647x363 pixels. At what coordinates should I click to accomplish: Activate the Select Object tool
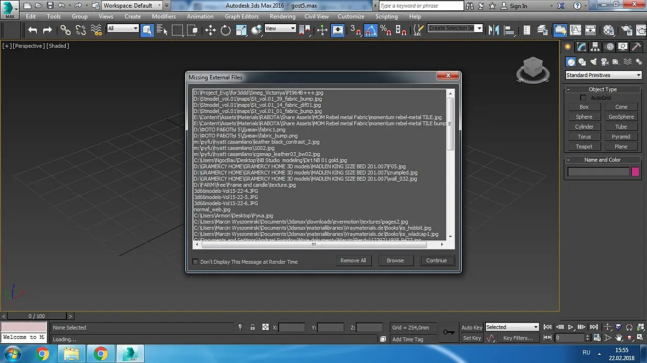pyautogui.click(x=147, y=30)
